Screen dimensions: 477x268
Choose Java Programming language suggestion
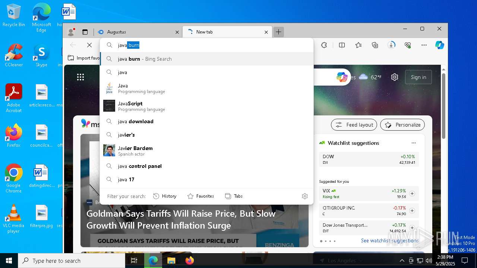(x=206, y=88)
